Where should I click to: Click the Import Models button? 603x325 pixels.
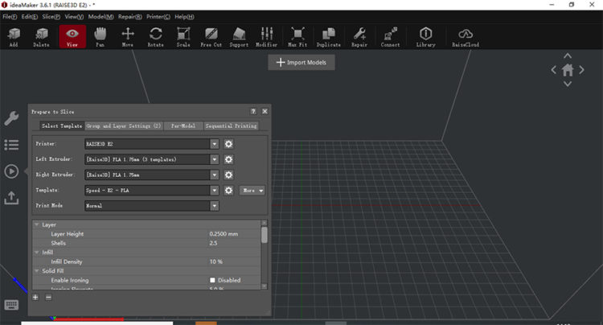pos(301,62)
